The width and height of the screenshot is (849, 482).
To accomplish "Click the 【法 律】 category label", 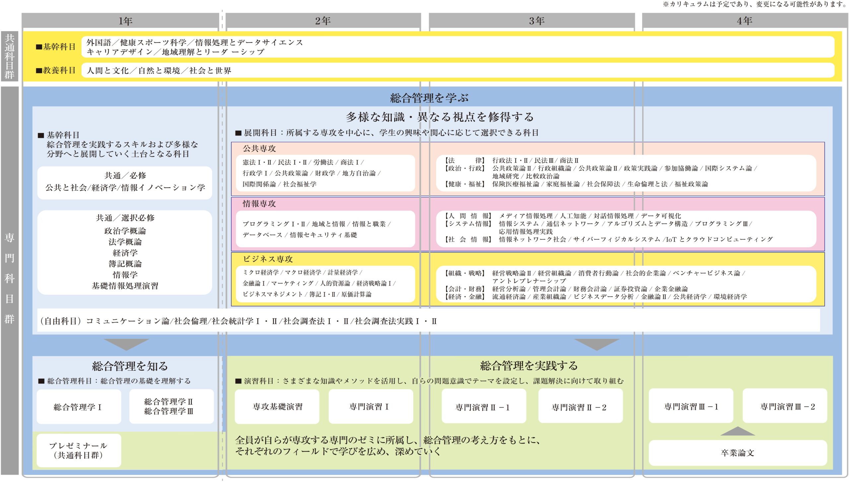I will tap(464, 160).
